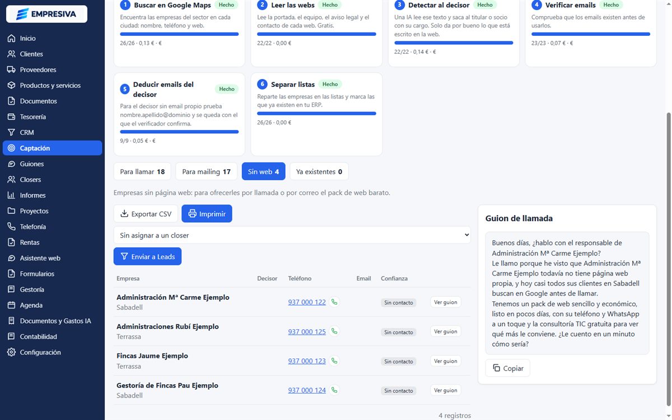Viewport: 672px width, 420px height.
Task: Select the Sin web tab
Action: point(263,171)
